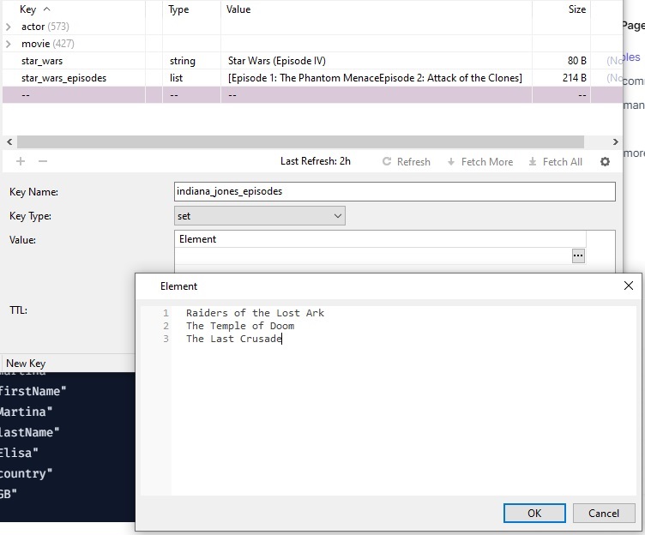Click the Refresh button
This screenshot has height=535, width=645.
pyautogui.click(x=407, y=161)
